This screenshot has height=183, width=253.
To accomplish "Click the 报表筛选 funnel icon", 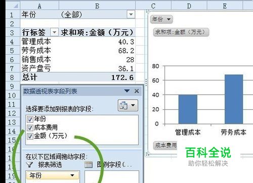I will coord(29,165).
